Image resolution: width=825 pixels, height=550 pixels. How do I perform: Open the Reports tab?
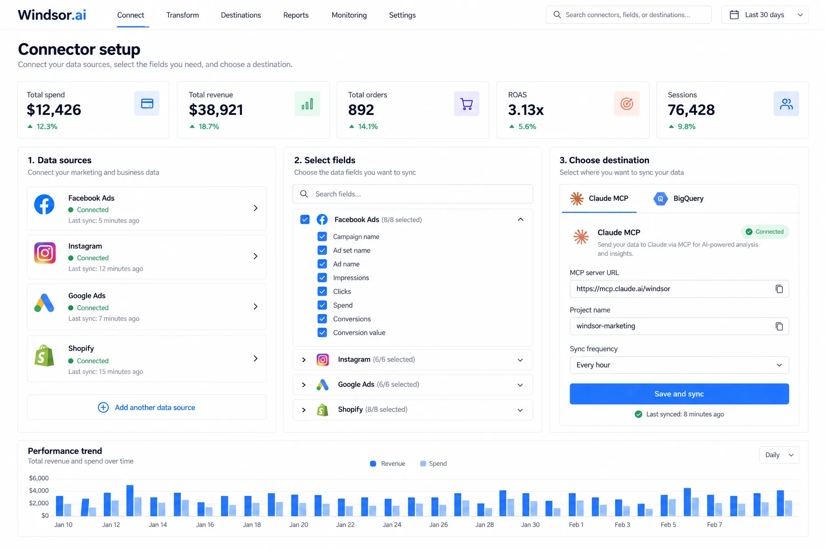[296, 15]
